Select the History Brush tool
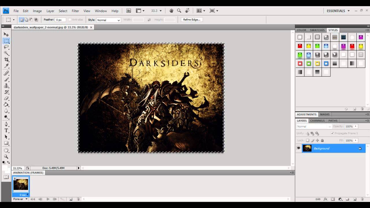370x208 pixels. click(6, 92)
